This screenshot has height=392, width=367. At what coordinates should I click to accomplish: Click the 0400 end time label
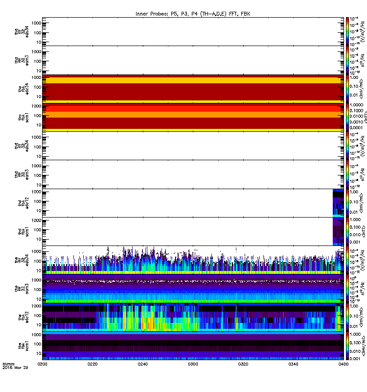pos(344,364)
